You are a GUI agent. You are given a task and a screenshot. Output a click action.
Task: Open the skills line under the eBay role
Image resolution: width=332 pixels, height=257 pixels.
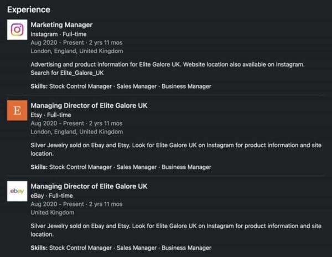click(121, 248)
